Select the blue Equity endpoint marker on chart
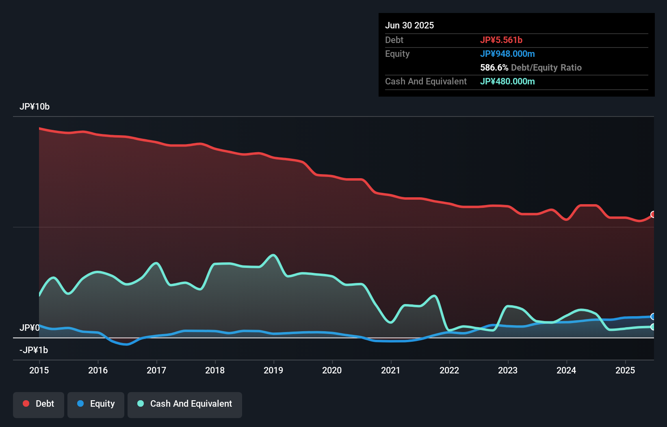The height and width of the screenshot is (427, 667). click(x=653, y=316)
